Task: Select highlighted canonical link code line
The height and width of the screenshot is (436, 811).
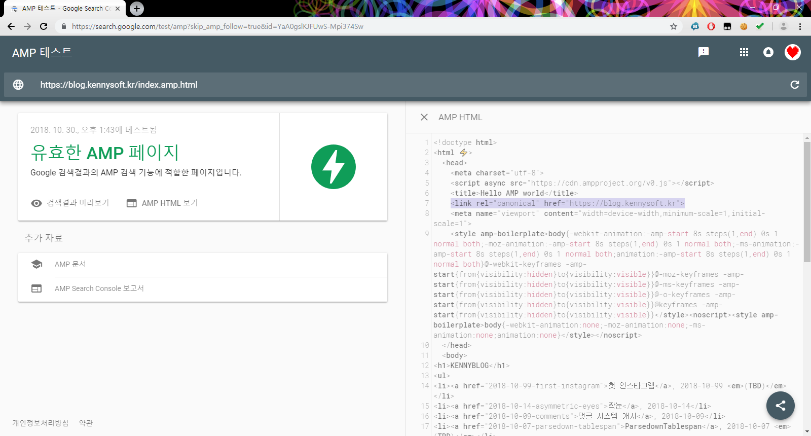Action: coord(568,203)
